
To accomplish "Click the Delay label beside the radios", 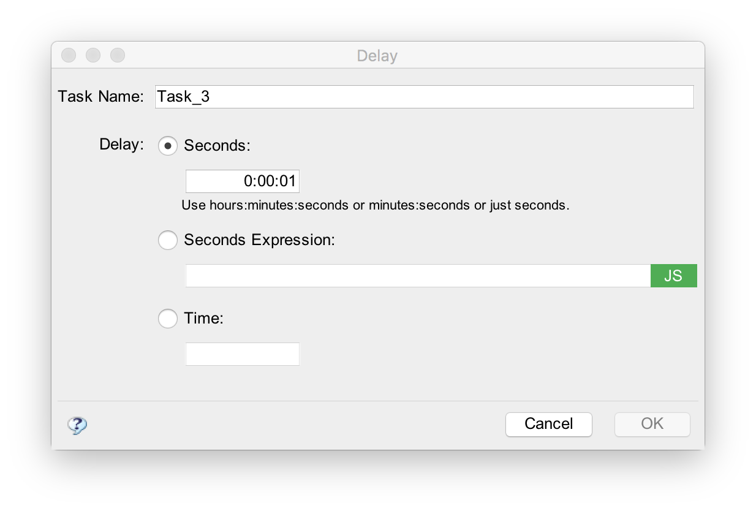I will 121,145.
